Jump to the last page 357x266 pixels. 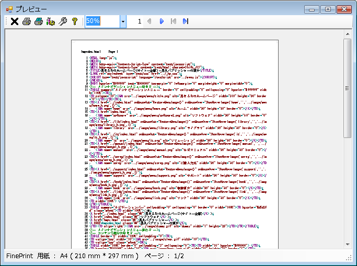185,21
